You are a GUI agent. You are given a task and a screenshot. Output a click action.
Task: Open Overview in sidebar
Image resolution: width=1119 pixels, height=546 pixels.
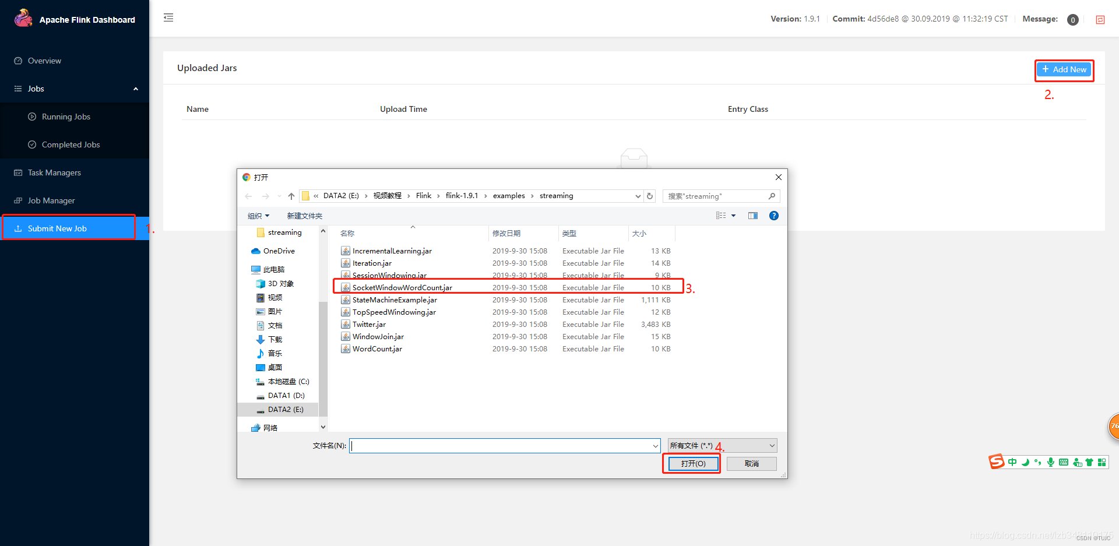click(44, 61)
